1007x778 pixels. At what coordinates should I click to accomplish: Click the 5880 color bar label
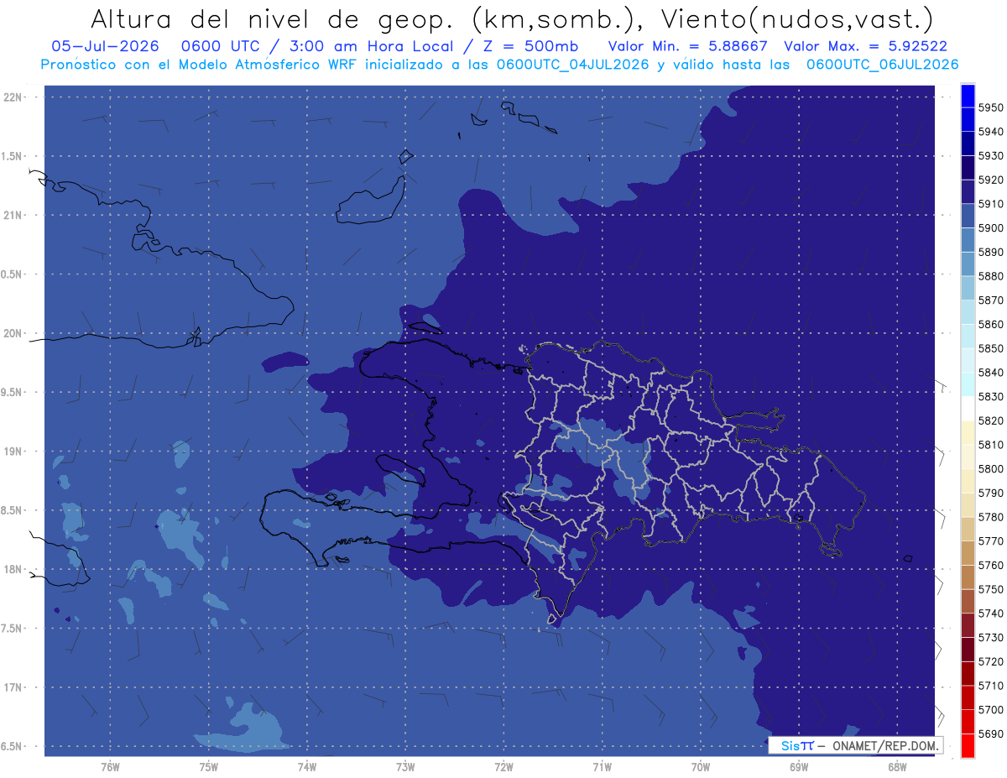[x=990, y=276]
